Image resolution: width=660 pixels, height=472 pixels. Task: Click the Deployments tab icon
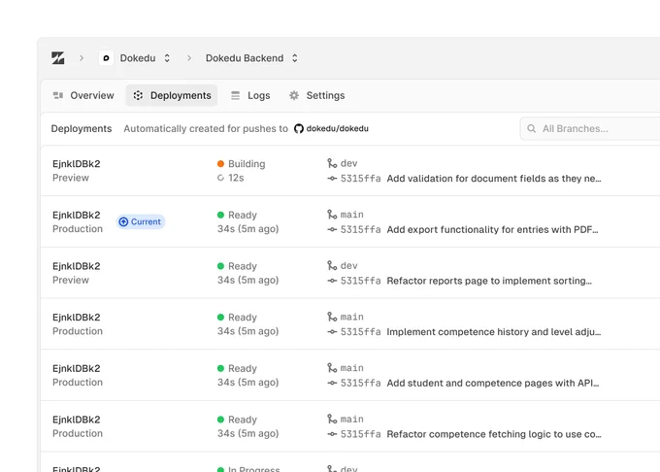[x=138, y=95]
